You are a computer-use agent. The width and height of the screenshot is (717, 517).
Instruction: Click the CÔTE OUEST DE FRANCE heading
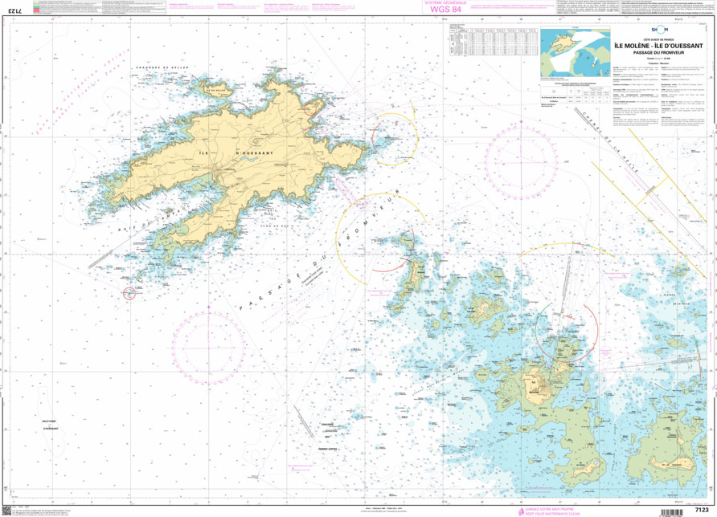[x=658, y=39]
